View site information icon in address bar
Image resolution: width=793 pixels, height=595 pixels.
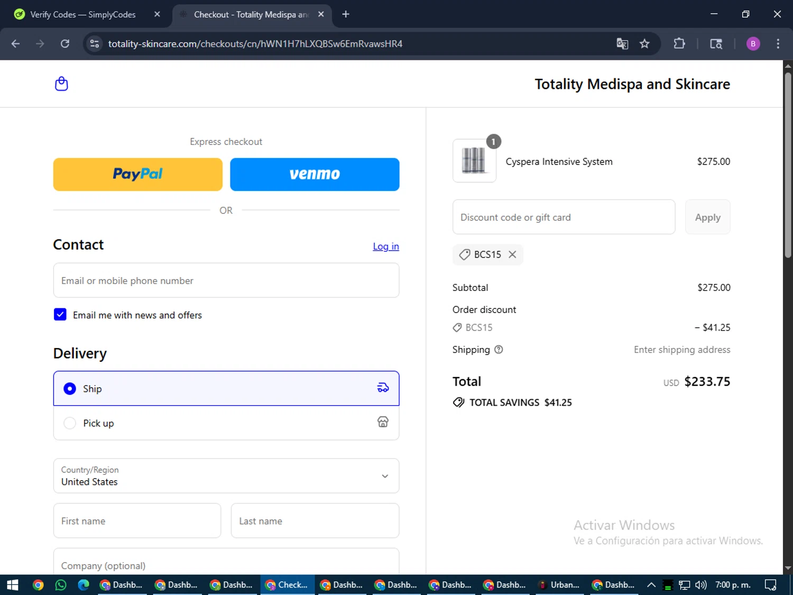pos(95,44)
